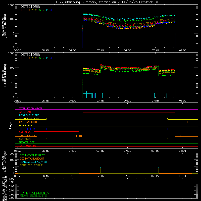This screenshot has height=201, width=201.
Task: Click the MON. counts/s FRONT SEGMENTS axis label
Action: (x=4, y=26)
